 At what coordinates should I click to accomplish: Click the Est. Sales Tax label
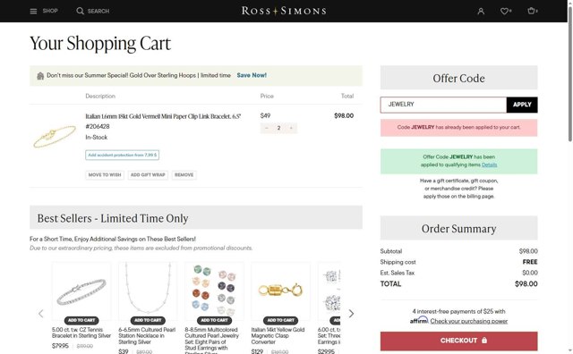pyautogui.click(x=398, y=273)
